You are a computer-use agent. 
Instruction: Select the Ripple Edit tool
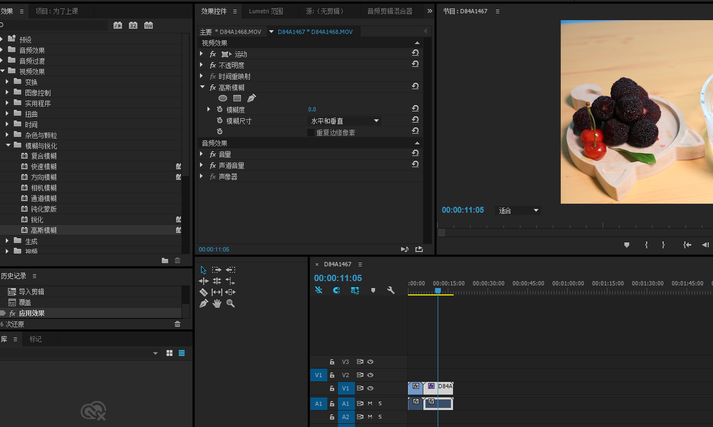pos(204,281)
